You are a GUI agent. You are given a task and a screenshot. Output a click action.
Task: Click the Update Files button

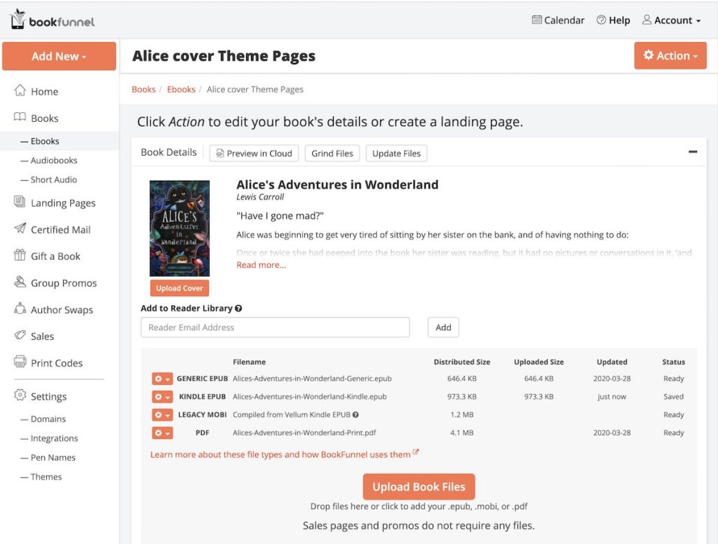(396, 154)
